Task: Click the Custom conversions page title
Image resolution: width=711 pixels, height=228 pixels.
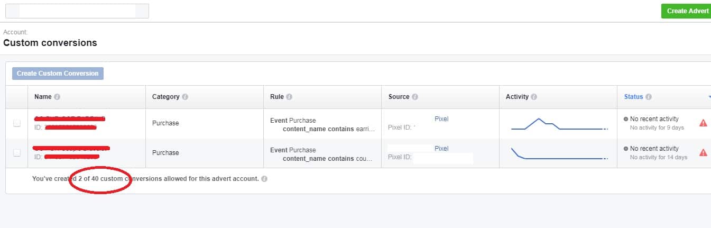Action: 50,43
